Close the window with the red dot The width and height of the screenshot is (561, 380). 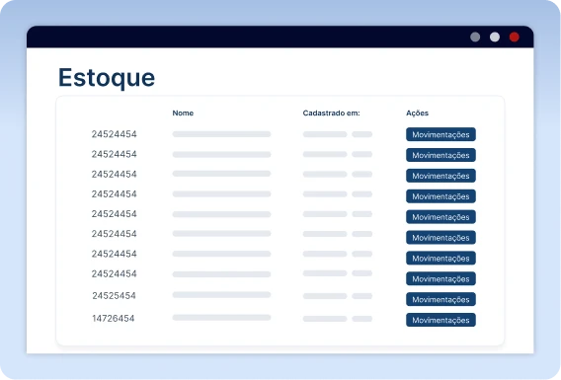click(x=515, y=37)
